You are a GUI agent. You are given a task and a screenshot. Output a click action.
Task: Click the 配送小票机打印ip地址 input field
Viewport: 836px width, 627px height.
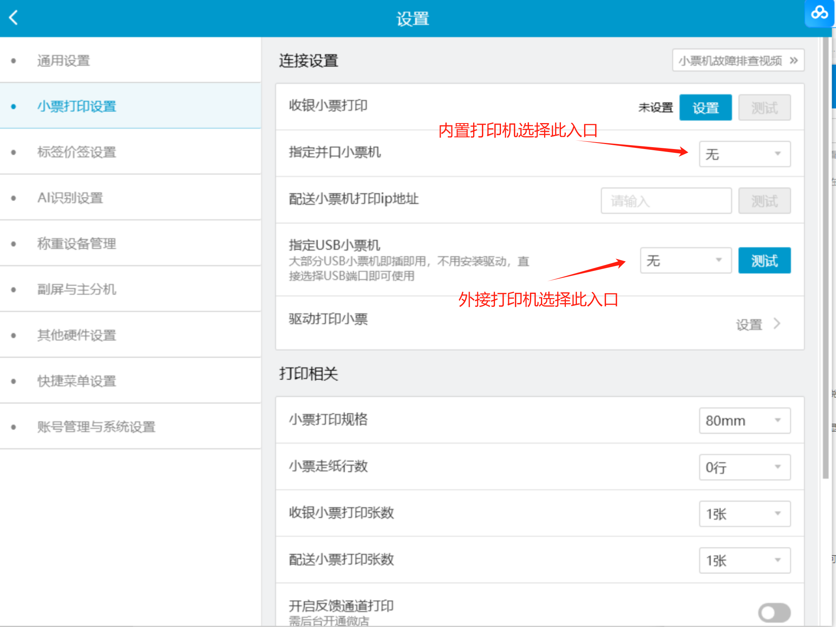pos(665,200)
